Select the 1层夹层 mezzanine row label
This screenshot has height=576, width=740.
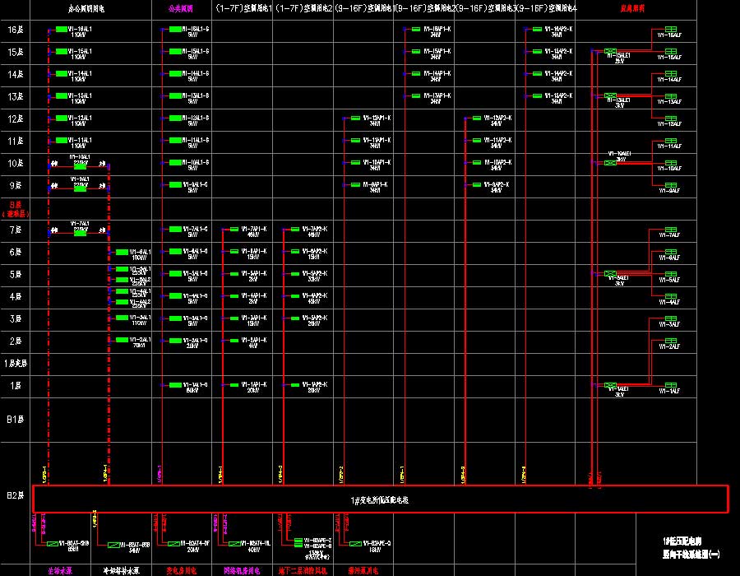pyautogui.click(x=16, y=364)
